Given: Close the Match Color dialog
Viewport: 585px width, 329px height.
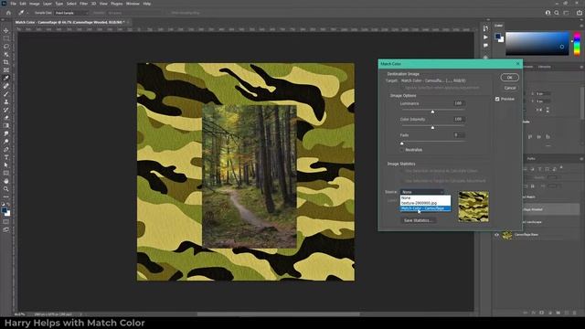Looking at the screenshot, I should point(517,64).
